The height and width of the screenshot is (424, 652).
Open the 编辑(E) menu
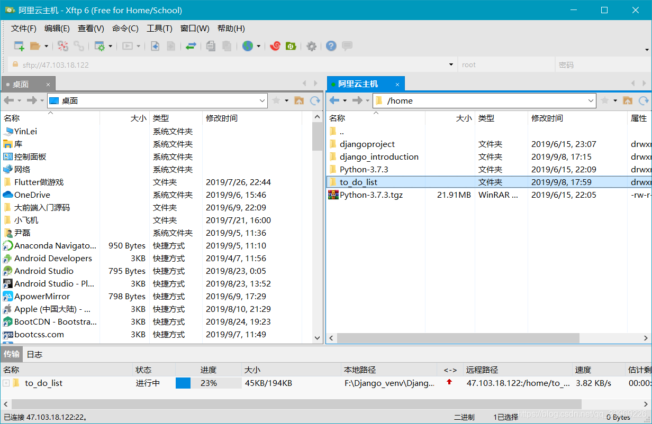(x=57, y=29)
